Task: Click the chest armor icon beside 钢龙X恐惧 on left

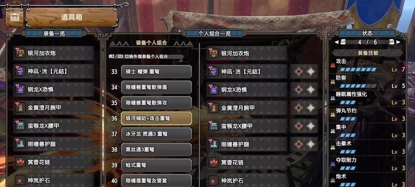Action: click(21, 90)
